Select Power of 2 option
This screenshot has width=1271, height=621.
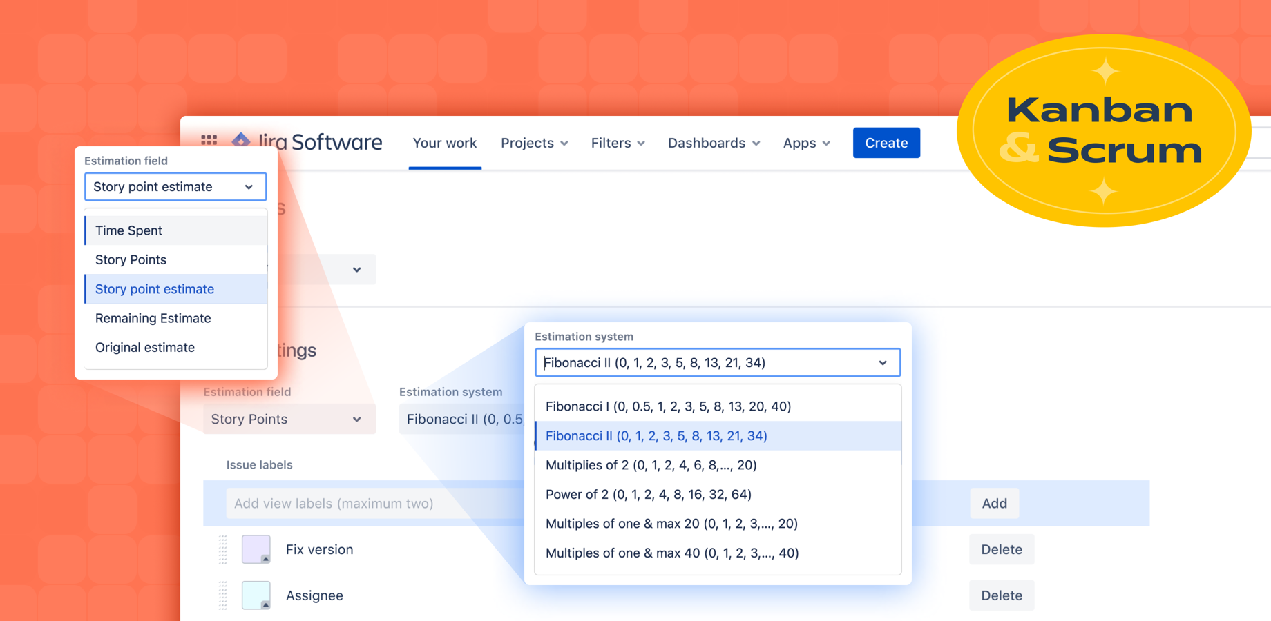coord(718,494)
